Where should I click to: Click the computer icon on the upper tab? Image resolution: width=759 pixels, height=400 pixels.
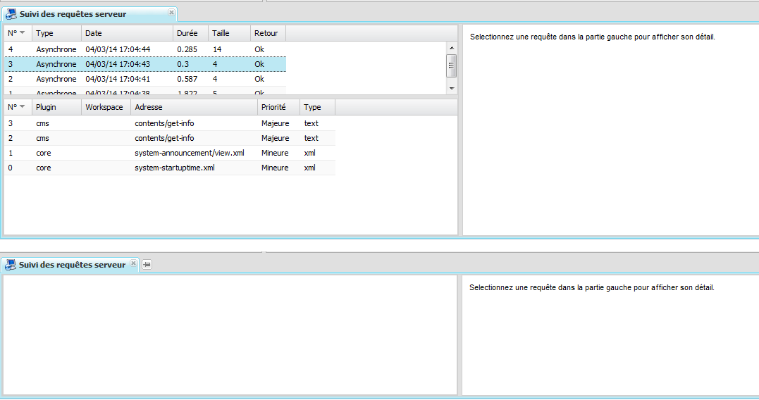pyautogui.click(x=11, y=14)
